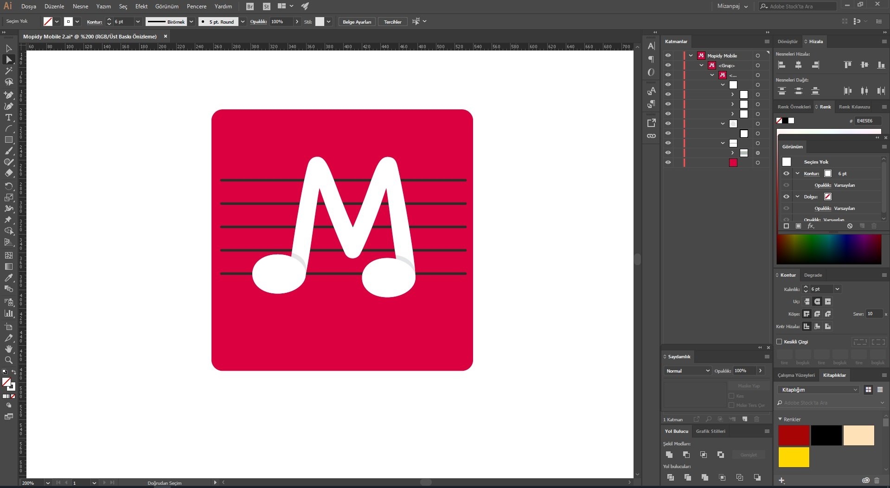This screenshot has height=488, width=890.
Task: Click horizontal align center icon in Hizala
Action: point(798,65)
